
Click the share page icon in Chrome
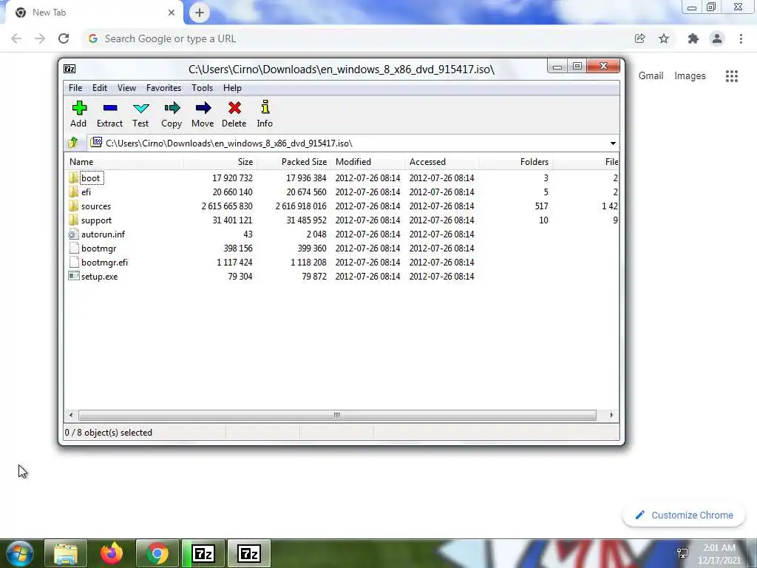pyautogui.click(x=639, y=38)
